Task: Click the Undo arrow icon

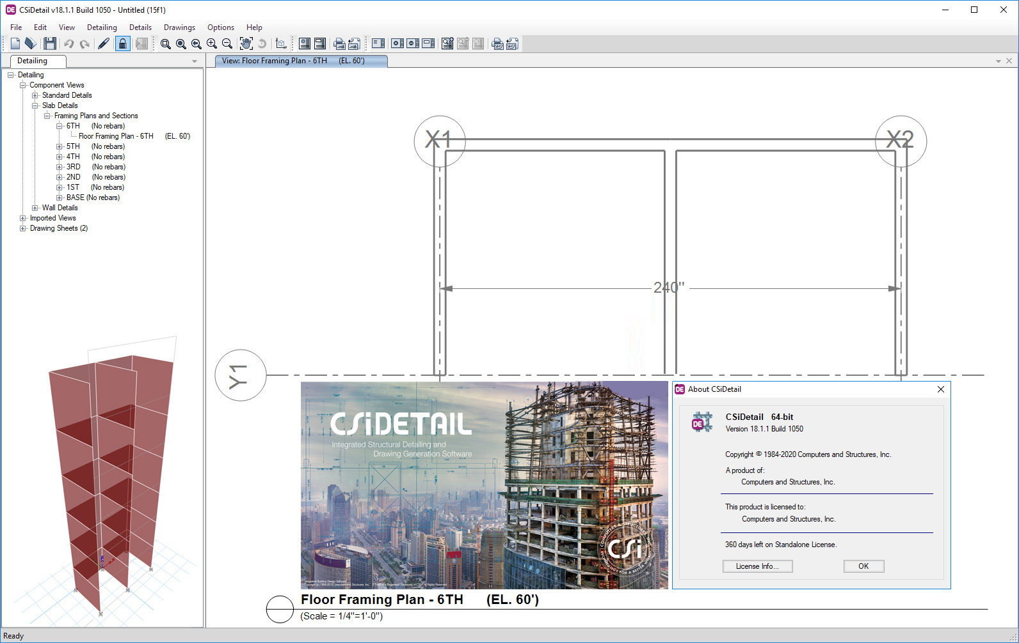Action: click(x=68, y=43)
